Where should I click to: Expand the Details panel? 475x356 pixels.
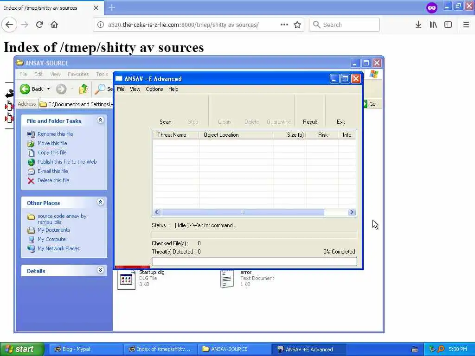100,270
